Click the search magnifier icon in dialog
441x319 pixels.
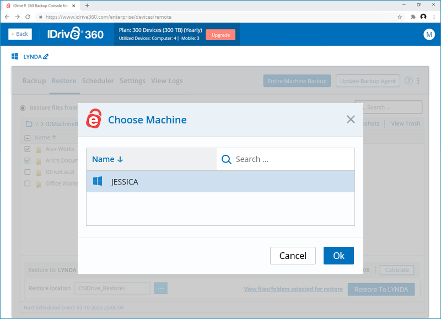pos(227,159)
